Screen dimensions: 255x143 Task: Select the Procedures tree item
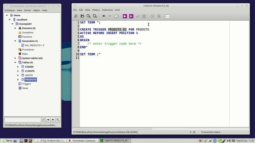[x=28, y=49]
